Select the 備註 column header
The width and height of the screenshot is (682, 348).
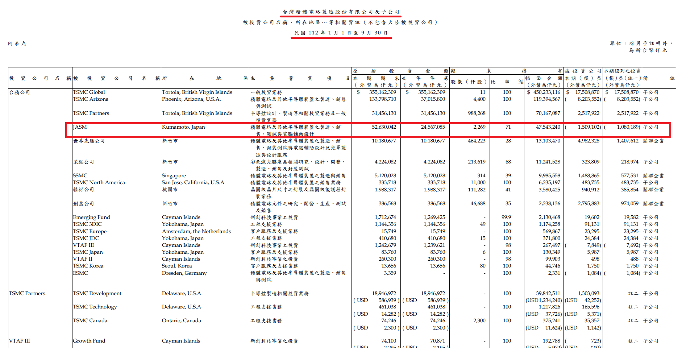[x=659, y=78]
